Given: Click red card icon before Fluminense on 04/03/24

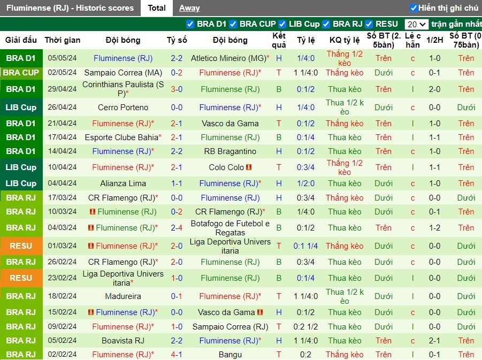Looking at the screenshot, I should [x=91, y=227].
